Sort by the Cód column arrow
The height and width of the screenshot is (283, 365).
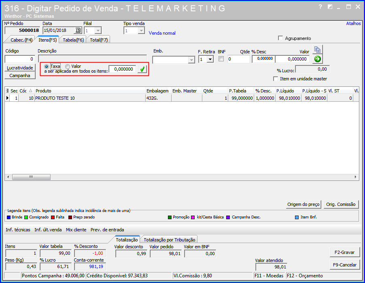(30, 90)
